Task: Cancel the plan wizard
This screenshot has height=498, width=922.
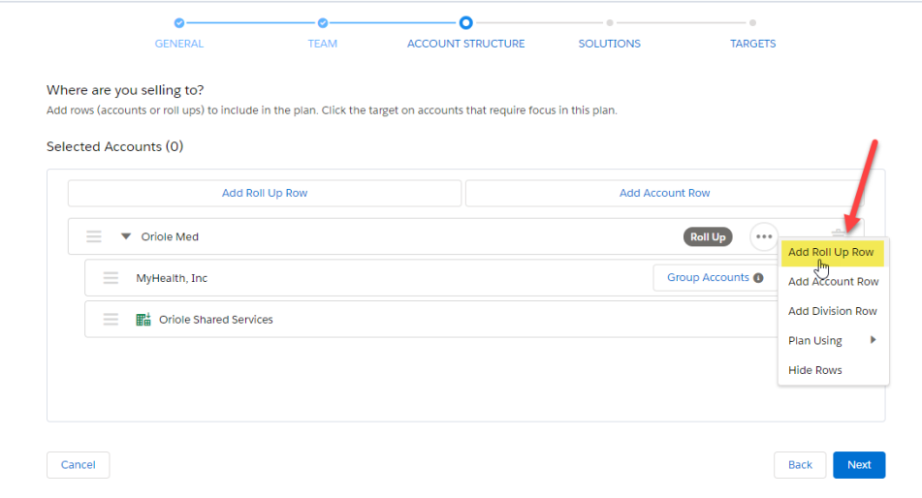Action: [79, 465]
